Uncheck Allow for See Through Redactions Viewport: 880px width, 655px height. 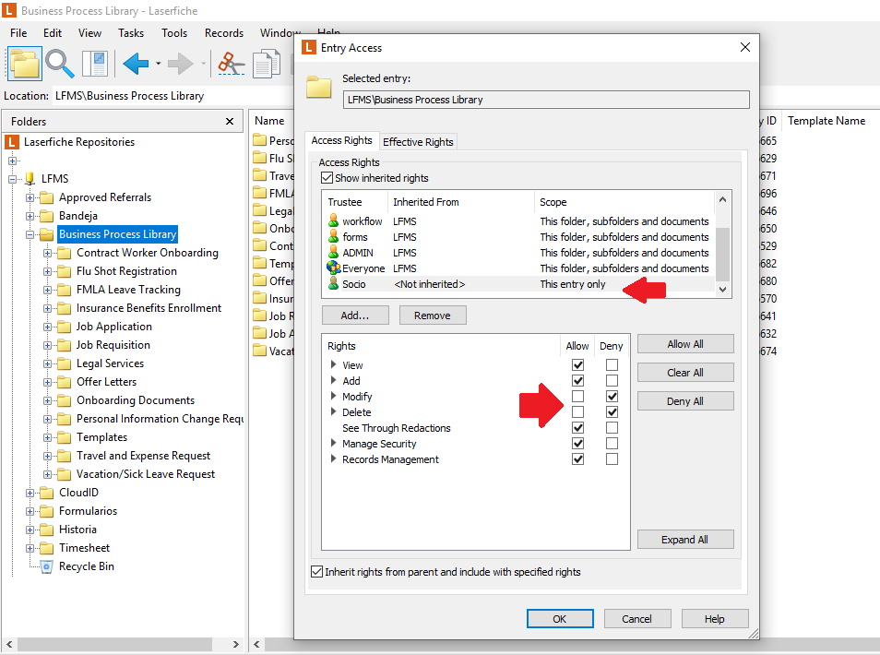coord(577,428)
